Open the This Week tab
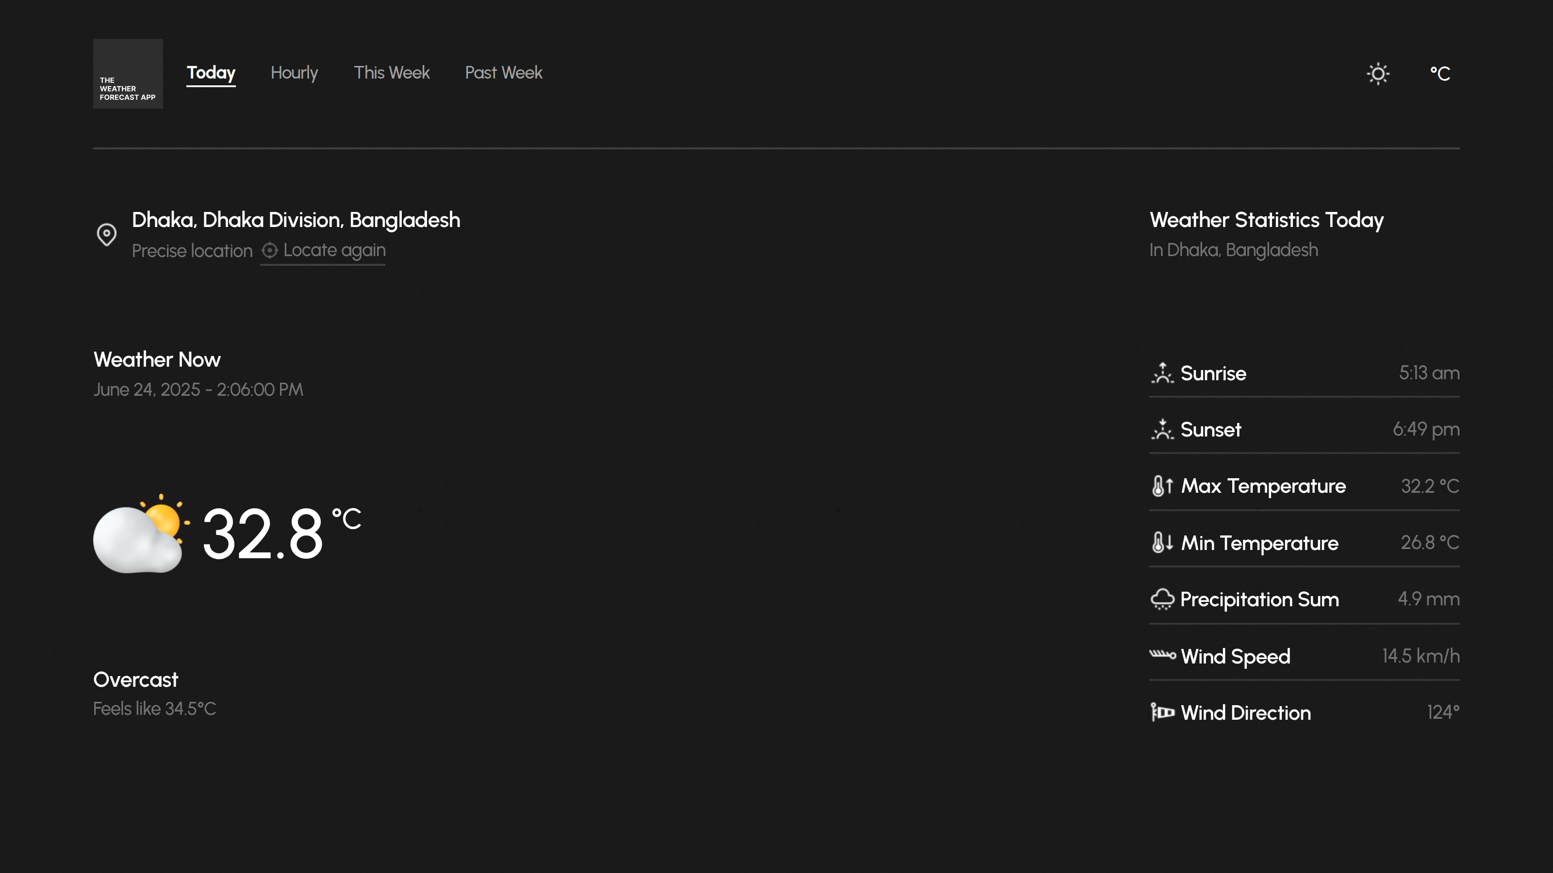1553x873 pixels. point(391,73)
